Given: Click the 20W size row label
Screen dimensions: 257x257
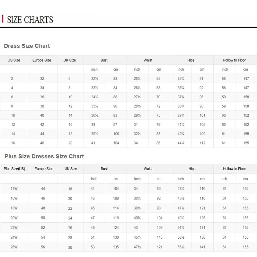Looking at the screenshot, I should tap(14, 218).
